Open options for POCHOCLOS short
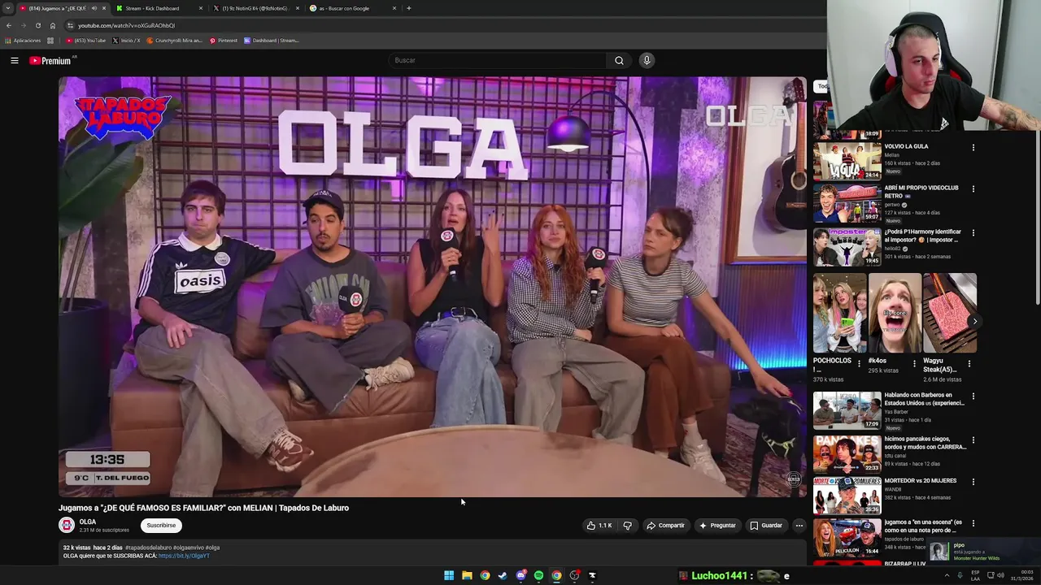Viewport: 1041px width, 585px height. pos(860,364)
